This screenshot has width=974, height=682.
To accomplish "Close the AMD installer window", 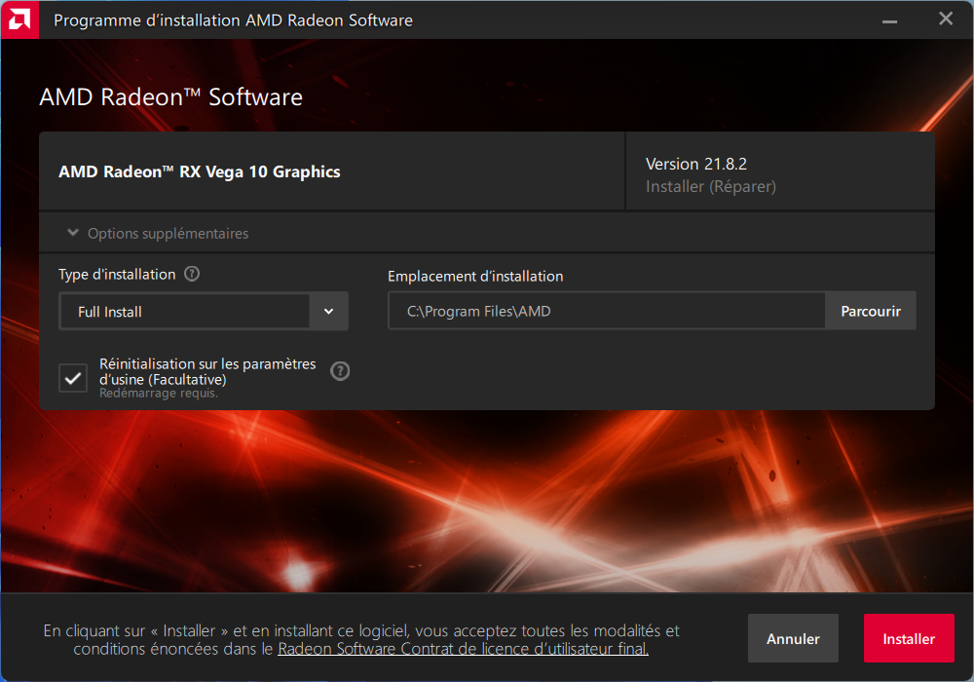I will tap(946, 19).
